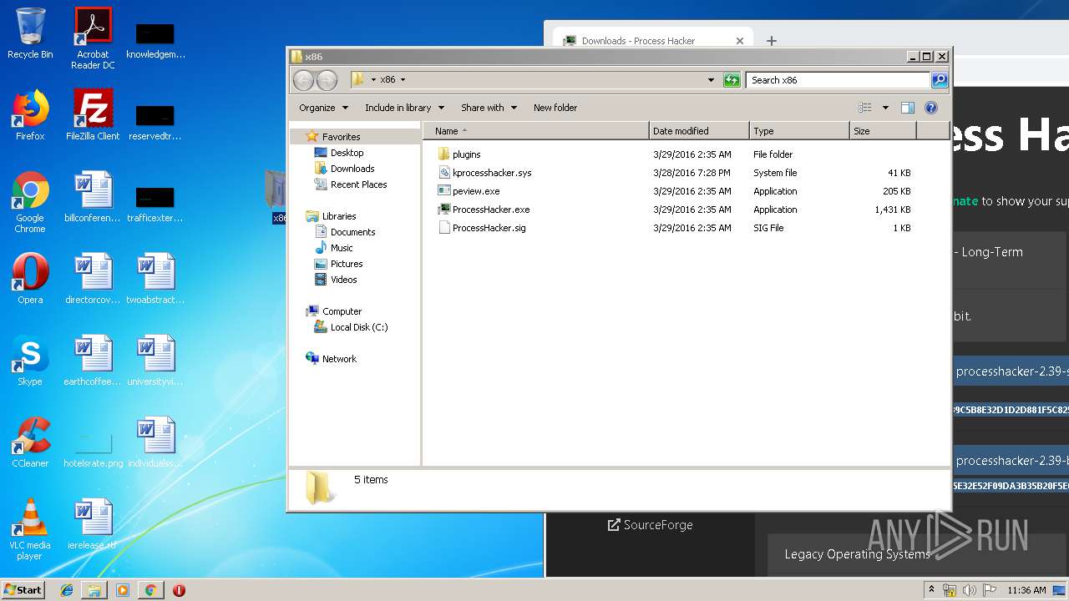Open the Organize dropdown menu
Screen dimensions: 1069x601
[x=323, y=108]
